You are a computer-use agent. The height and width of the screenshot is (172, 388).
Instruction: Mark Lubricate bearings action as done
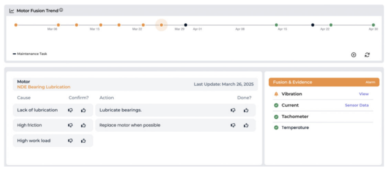click(246, 110)
